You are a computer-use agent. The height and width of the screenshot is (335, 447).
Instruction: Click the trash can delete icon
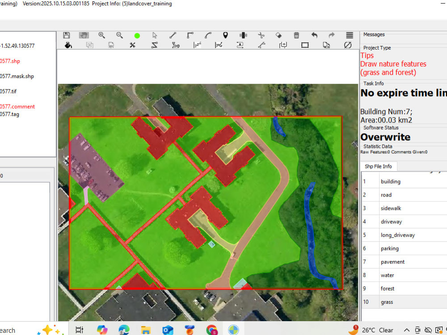(296, 35)
